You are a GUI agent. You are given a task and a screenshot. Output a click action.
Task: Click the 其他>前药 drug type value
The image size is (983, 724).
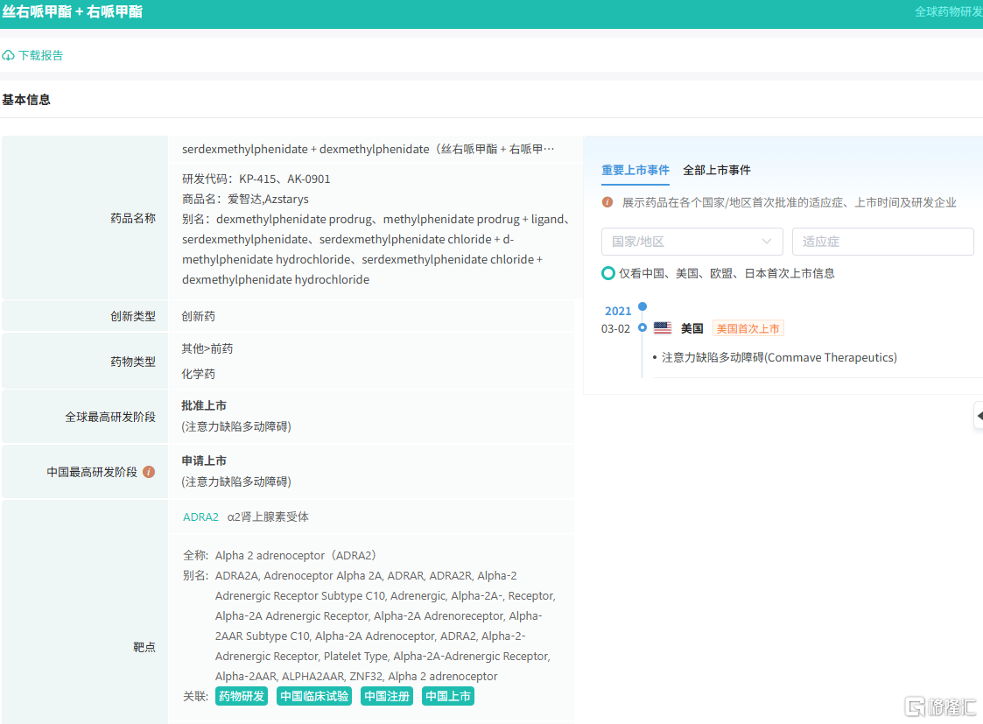tap(207, 348)
